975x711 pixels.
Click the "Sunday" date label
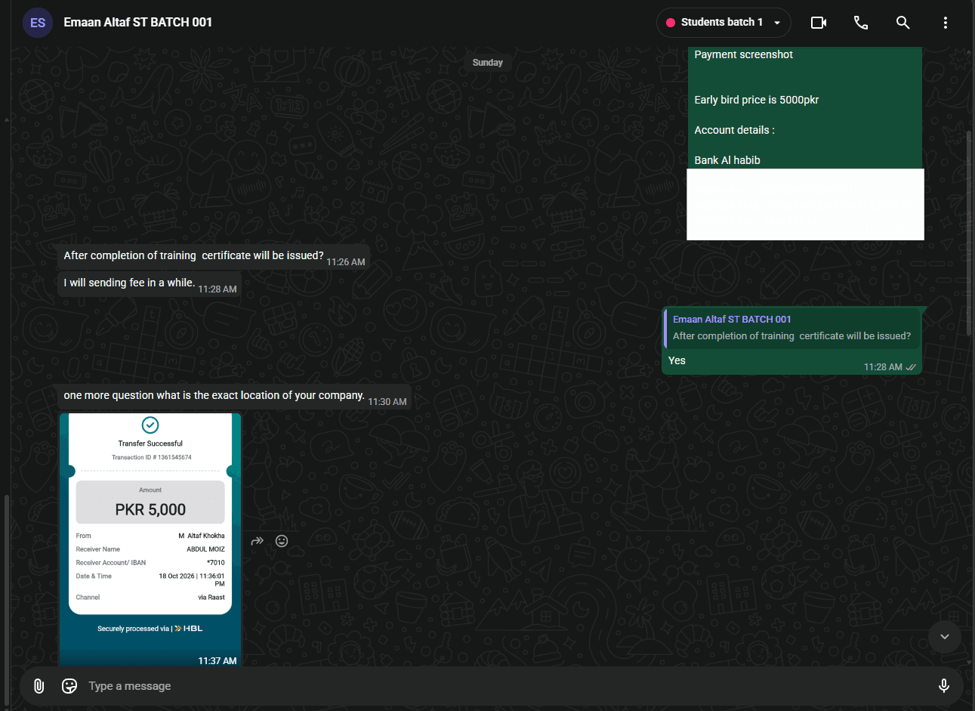tap(488, 63)
